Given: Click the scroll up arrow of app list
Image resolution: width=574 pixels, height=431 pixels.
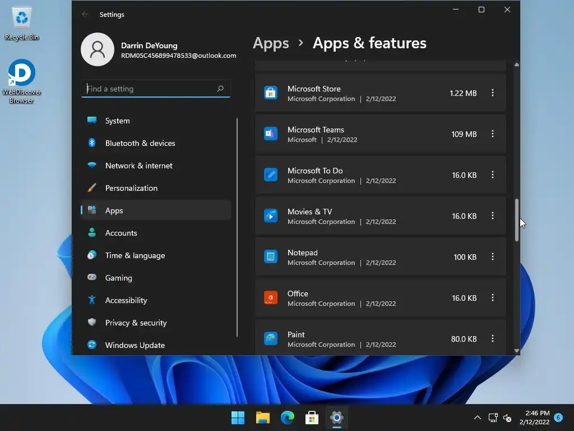Looking at the screenshot, I should coord(516,65).
